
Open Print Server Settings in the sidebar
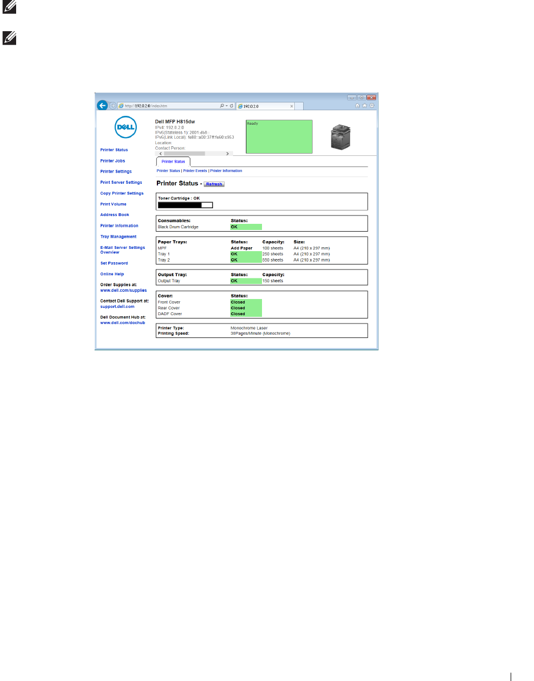121,182
